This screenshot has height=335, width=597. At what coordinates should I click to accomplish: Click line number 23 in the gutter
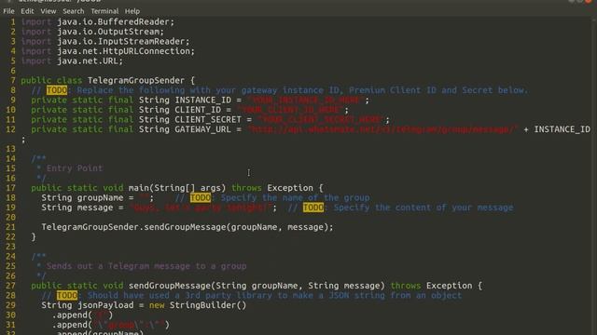click(x=10, y=247)
